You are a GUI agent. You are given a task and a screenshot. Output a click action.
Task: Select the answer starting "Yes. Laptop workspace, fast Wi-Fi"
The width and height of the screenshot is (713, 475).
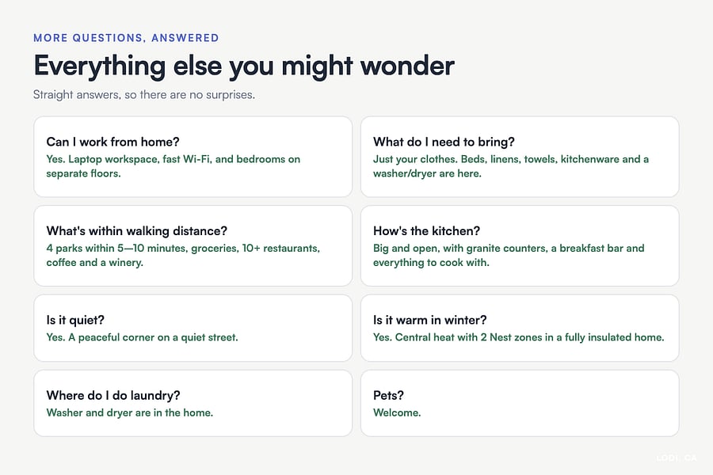[173, 166]
